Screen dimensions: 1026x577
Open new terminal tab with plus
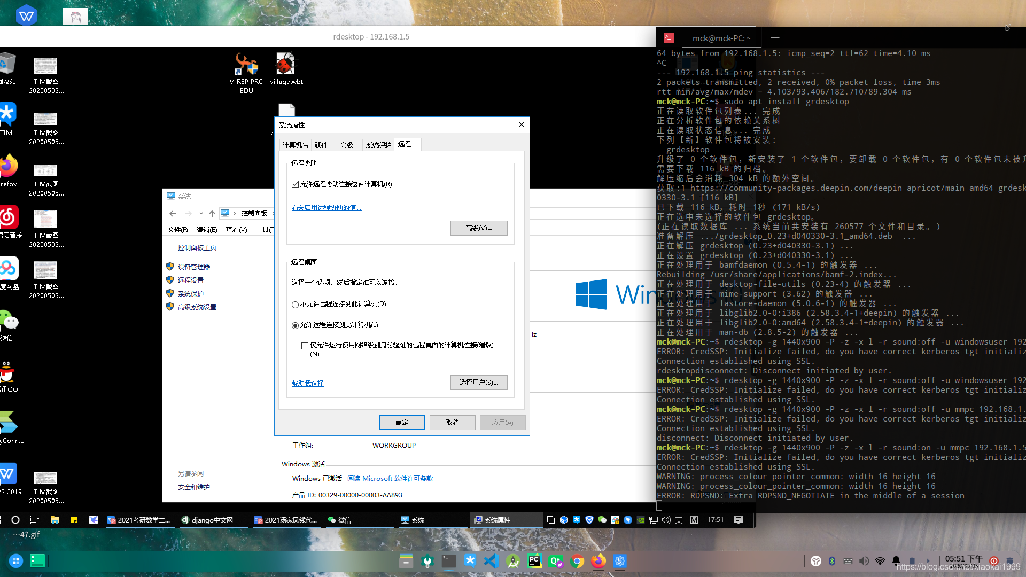775,38
